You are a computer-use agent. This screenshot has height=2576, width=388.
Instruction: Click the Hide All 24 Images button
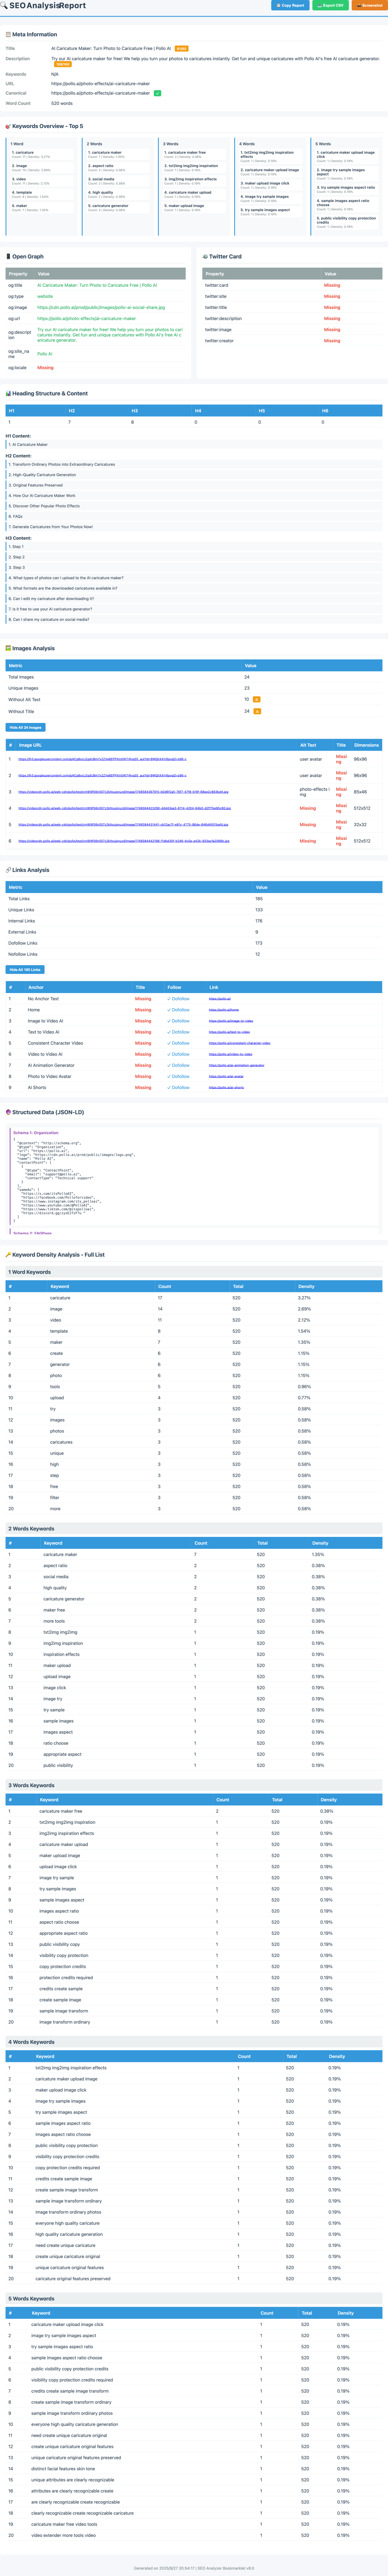(x=25, y=727)
